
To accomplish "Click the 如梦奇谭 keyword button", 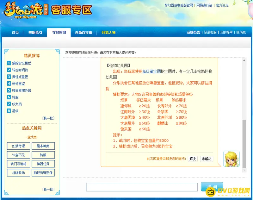I will [19, 146].
